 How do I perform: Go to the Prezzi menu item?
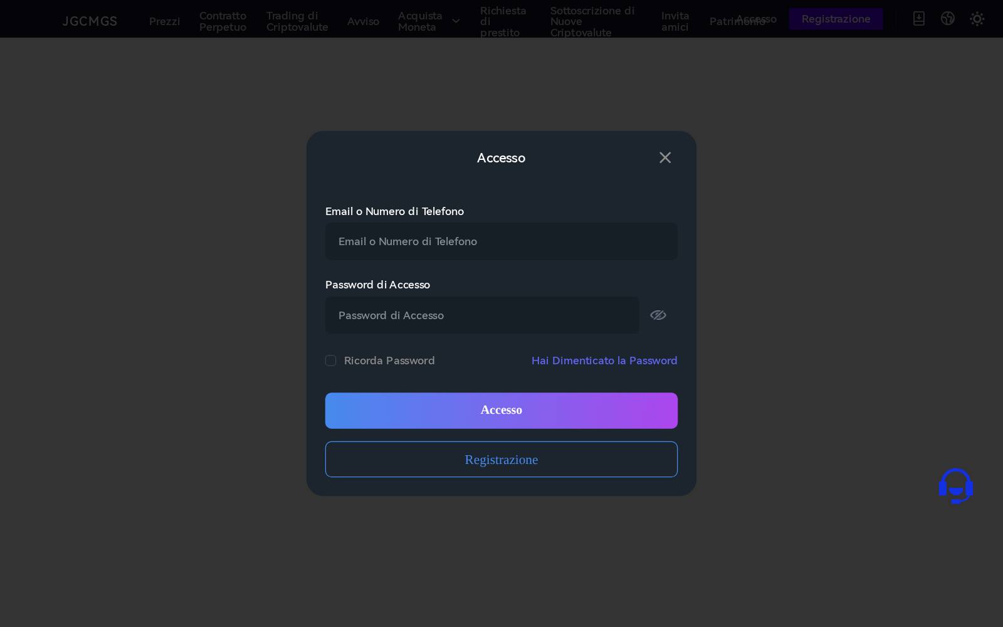point(164,21)
